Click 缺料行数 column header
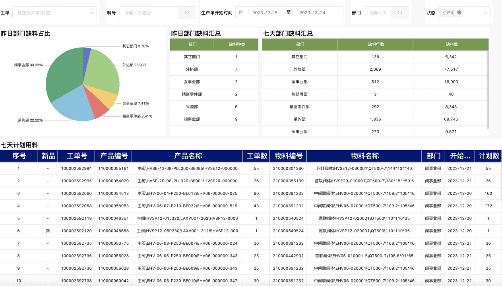Image resolution: width=502 pixels, height=286 pixels. point(375,44)
